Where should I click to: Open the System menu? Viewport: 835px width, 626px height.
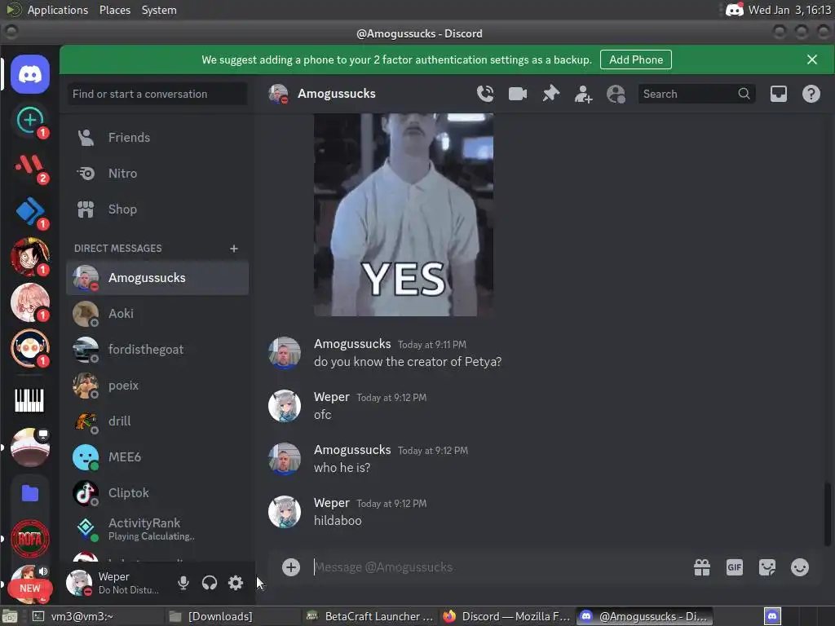coord(159,10)
